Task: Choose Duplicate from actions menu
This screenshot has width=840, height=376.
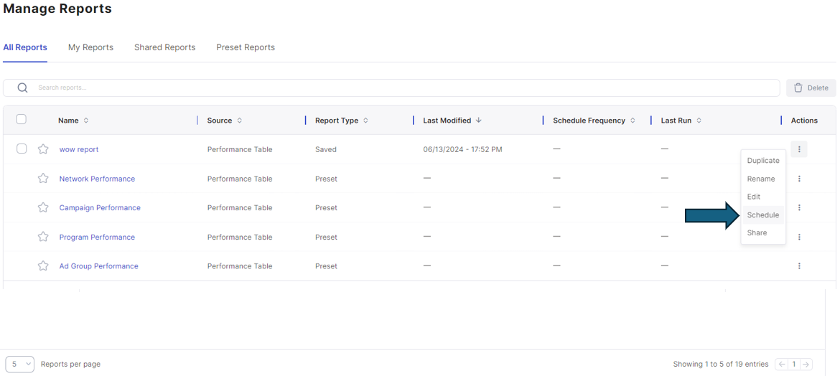Action: point(763,161)
